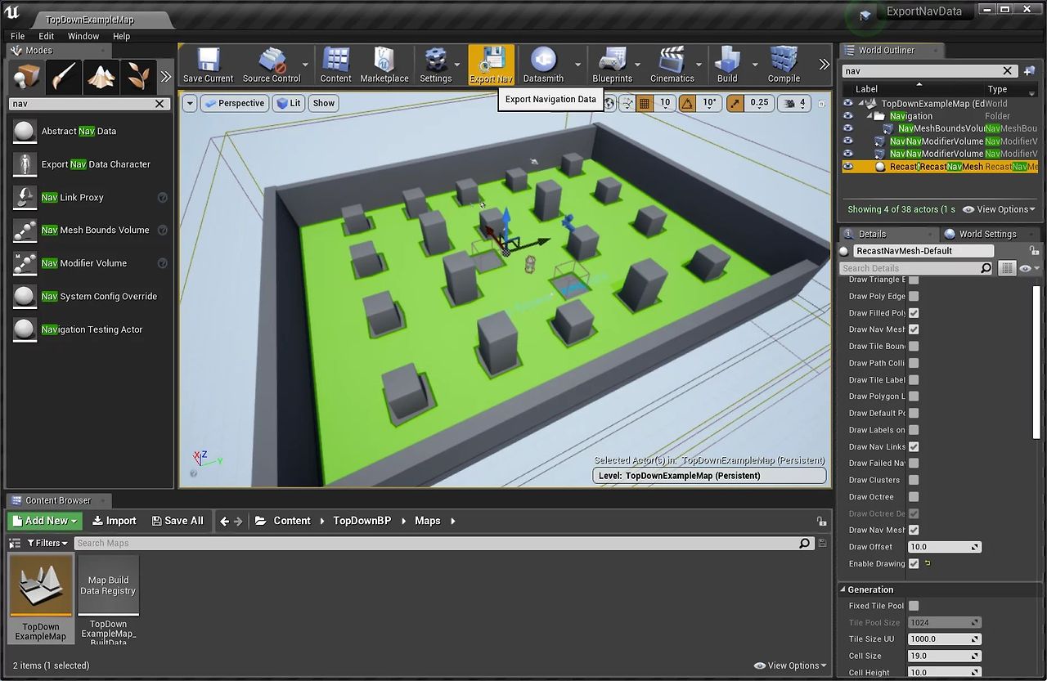Open the Settings dropdown arrow
Viewport: 1047px width, 681px height.
(458, 65)
